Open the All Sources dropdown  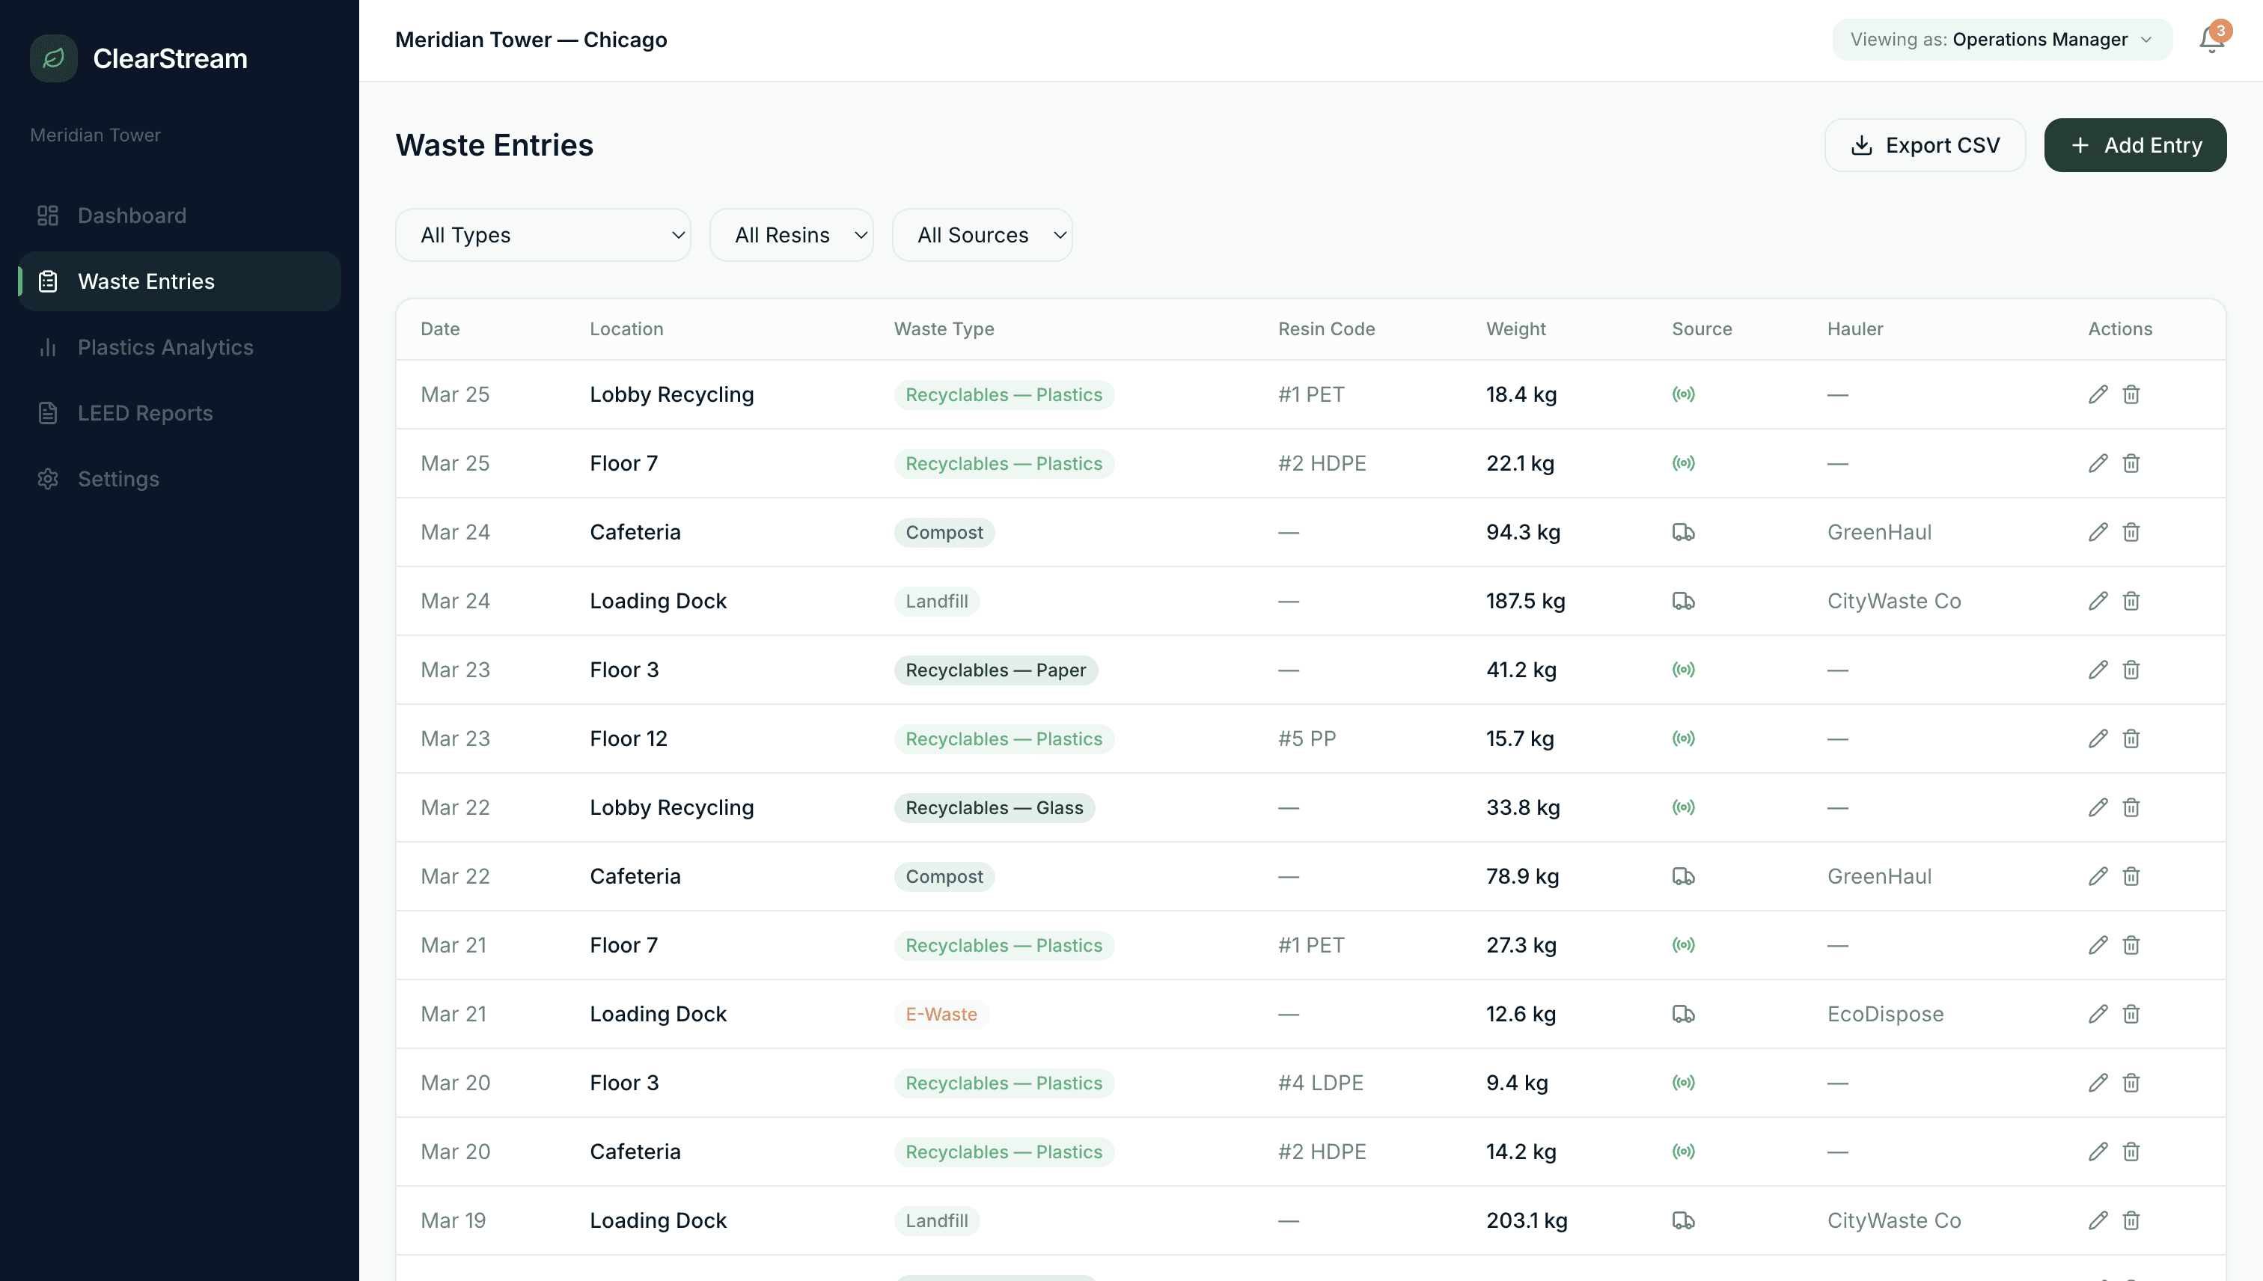tap(982, 235)
